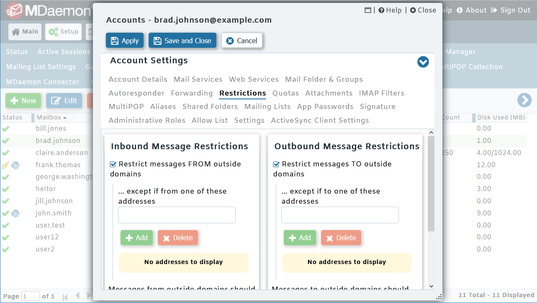
Task: Collapse Account Settings with the blue chevron
Action: click(x=423, y=62)
